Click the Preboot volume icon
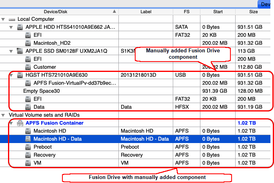 [28, 147]
